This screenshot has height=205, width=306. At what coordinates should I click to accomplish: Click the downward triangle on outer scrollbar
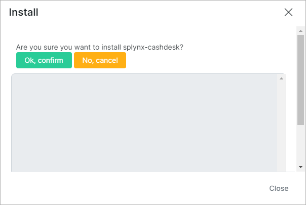click(x=300, y=167)
